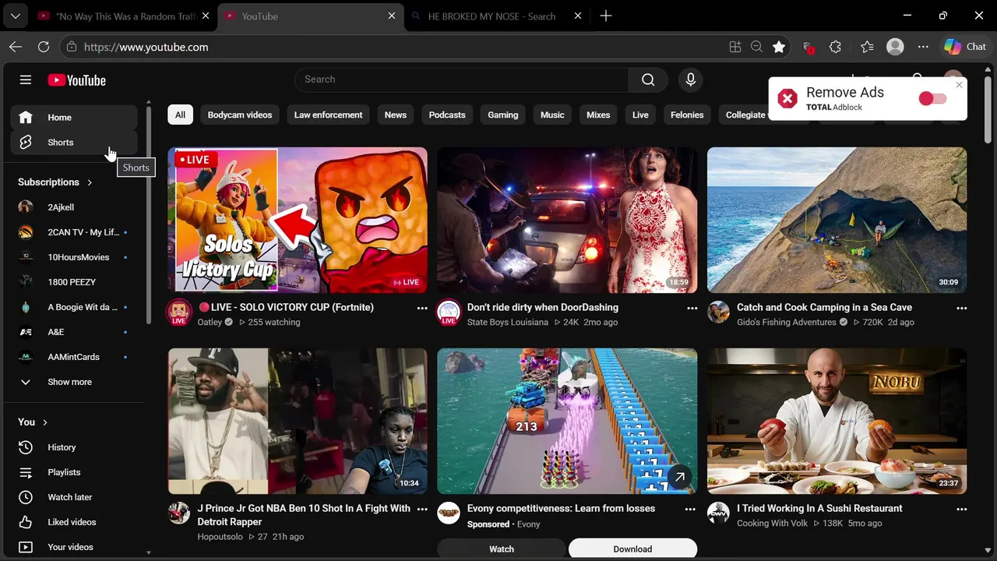
Task: Open new browser tab with plus
Action: coord(606,16)
